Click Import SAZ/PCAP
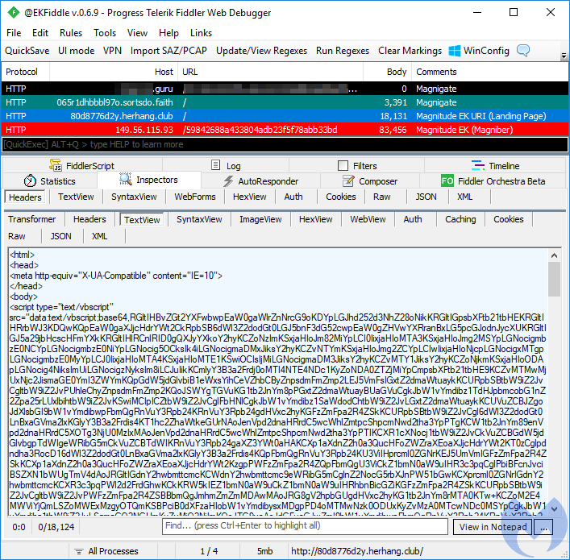This screenshot has width=570, height=560. pyautogui.click(x=169, y=51)
